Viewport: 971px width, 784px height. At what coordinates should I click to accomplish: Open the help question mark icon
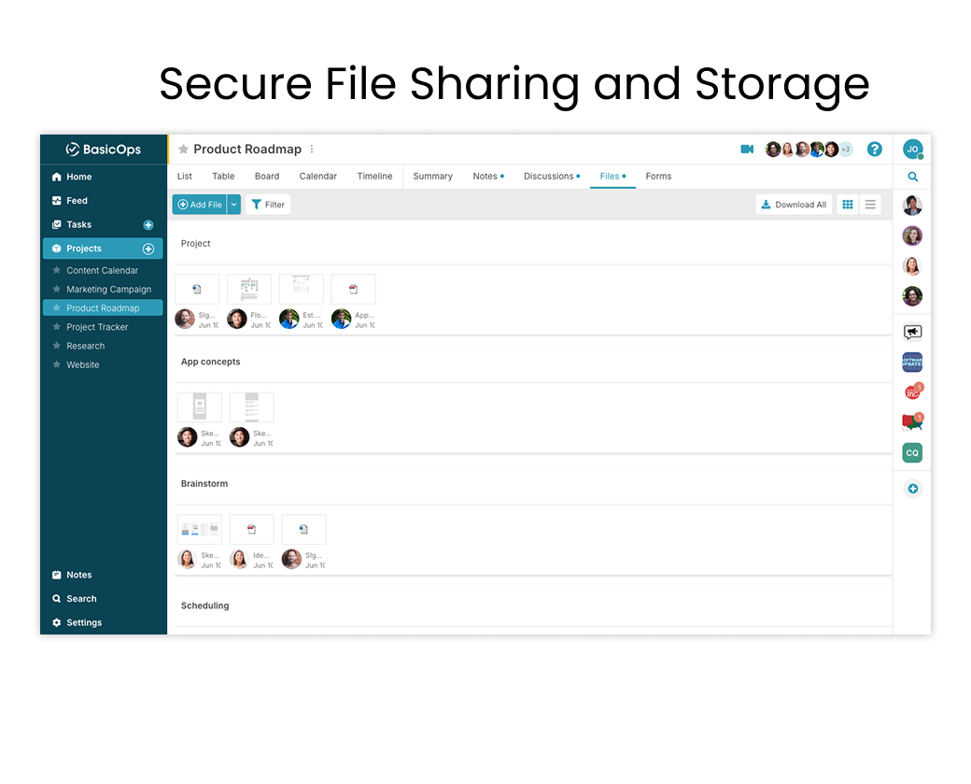875,150
